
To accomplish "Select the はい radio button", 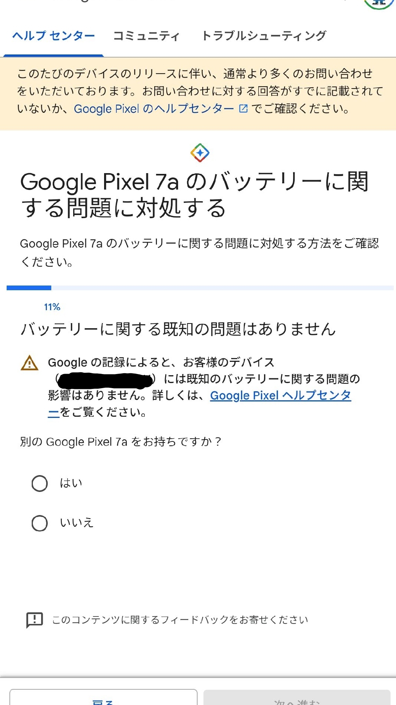I will (x=40, y=483).
